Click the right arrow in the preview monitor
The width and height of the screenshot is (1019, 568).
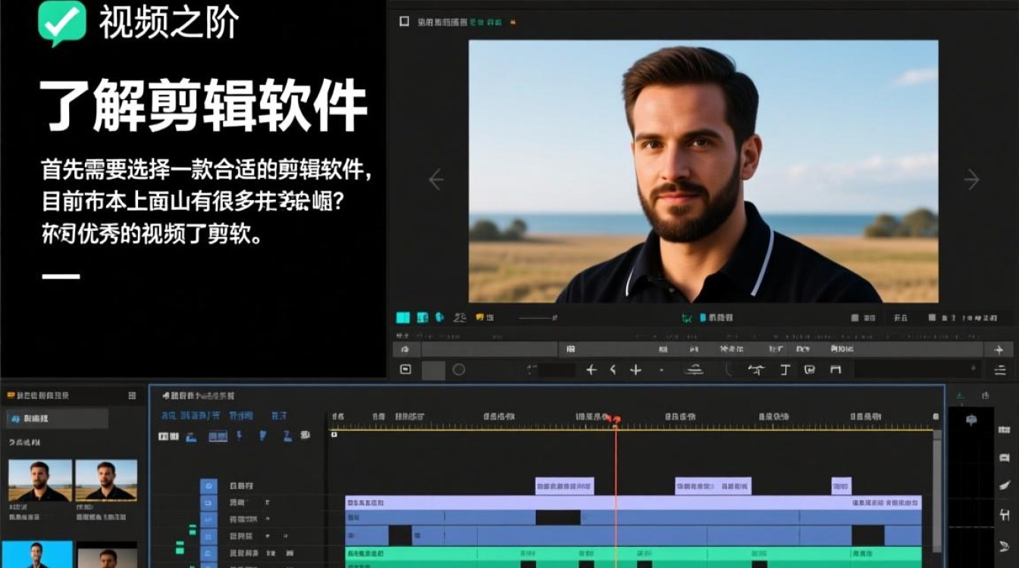tap(971, 179)
